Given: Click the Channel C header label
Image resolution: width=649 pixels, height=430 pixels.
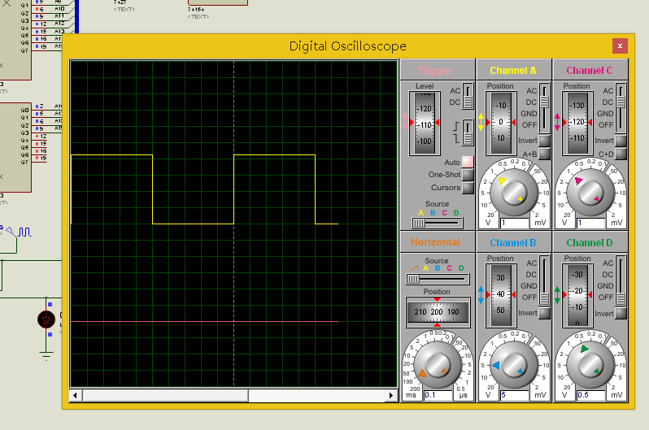Looking at the screenshot, I should 590,71.
